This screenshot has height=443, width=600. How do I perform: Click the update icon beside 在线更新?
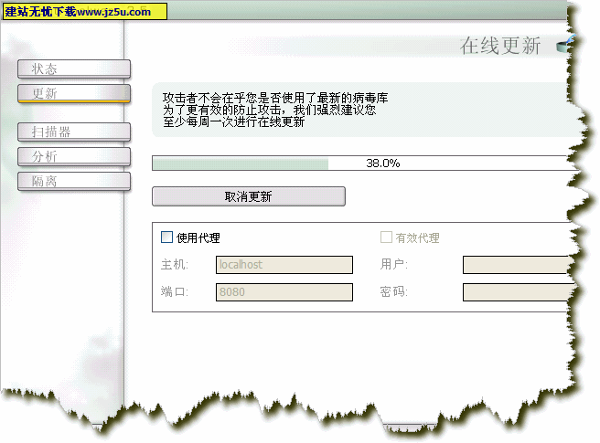(566, 45)
